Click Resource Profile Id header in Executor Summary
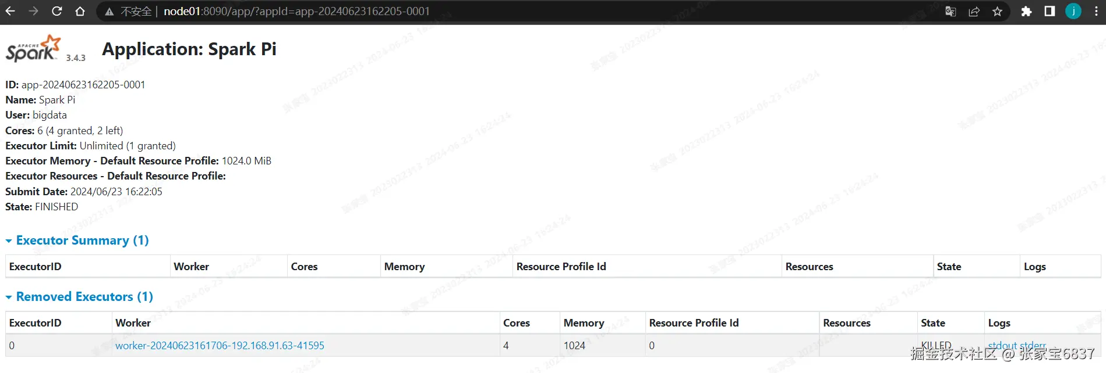Image resolution: width=1106 pixels, height=373 pixels. 561,267
